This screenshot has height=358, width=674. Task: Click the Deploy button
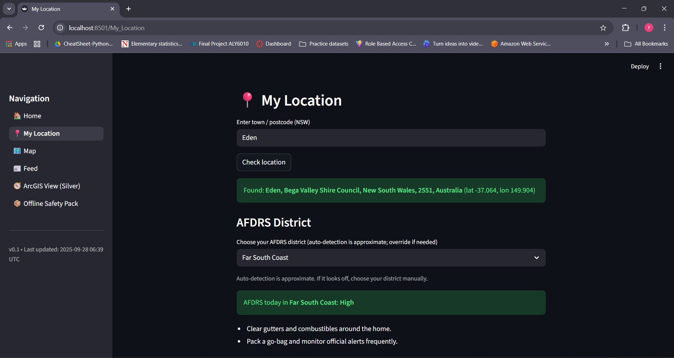click(x=640, y=67)
